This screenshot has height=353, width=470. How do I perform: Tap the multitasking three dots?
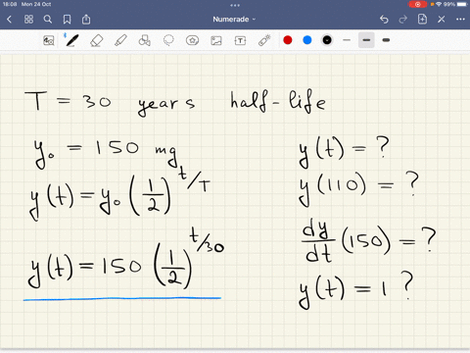(x=235, y=5)
